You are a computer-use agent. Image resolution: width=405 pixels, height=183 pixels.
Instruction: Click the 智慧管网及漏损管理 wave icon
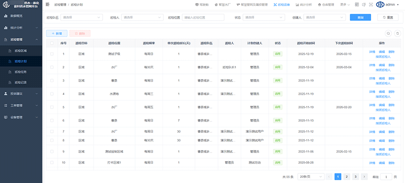tap(238, 5)
